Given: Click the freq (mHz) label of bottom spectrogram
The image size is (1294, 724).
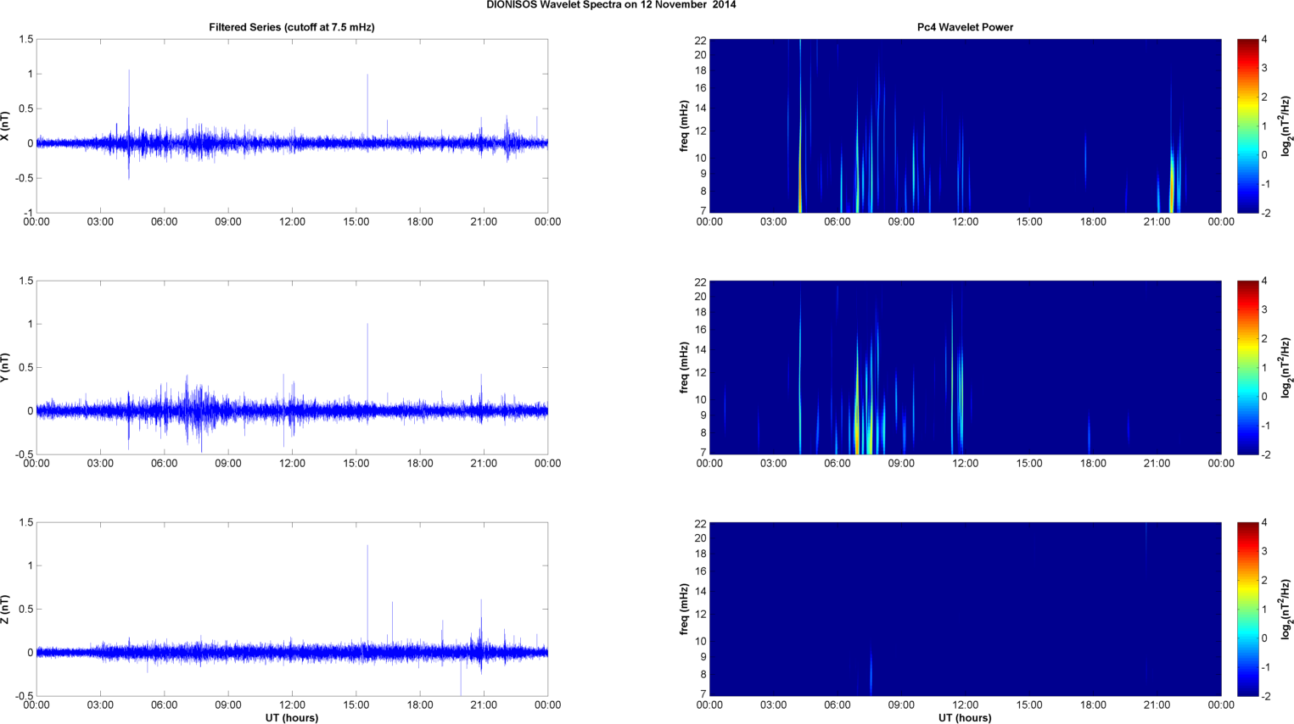Looking at the screenshot, I should tap(684, 610).
